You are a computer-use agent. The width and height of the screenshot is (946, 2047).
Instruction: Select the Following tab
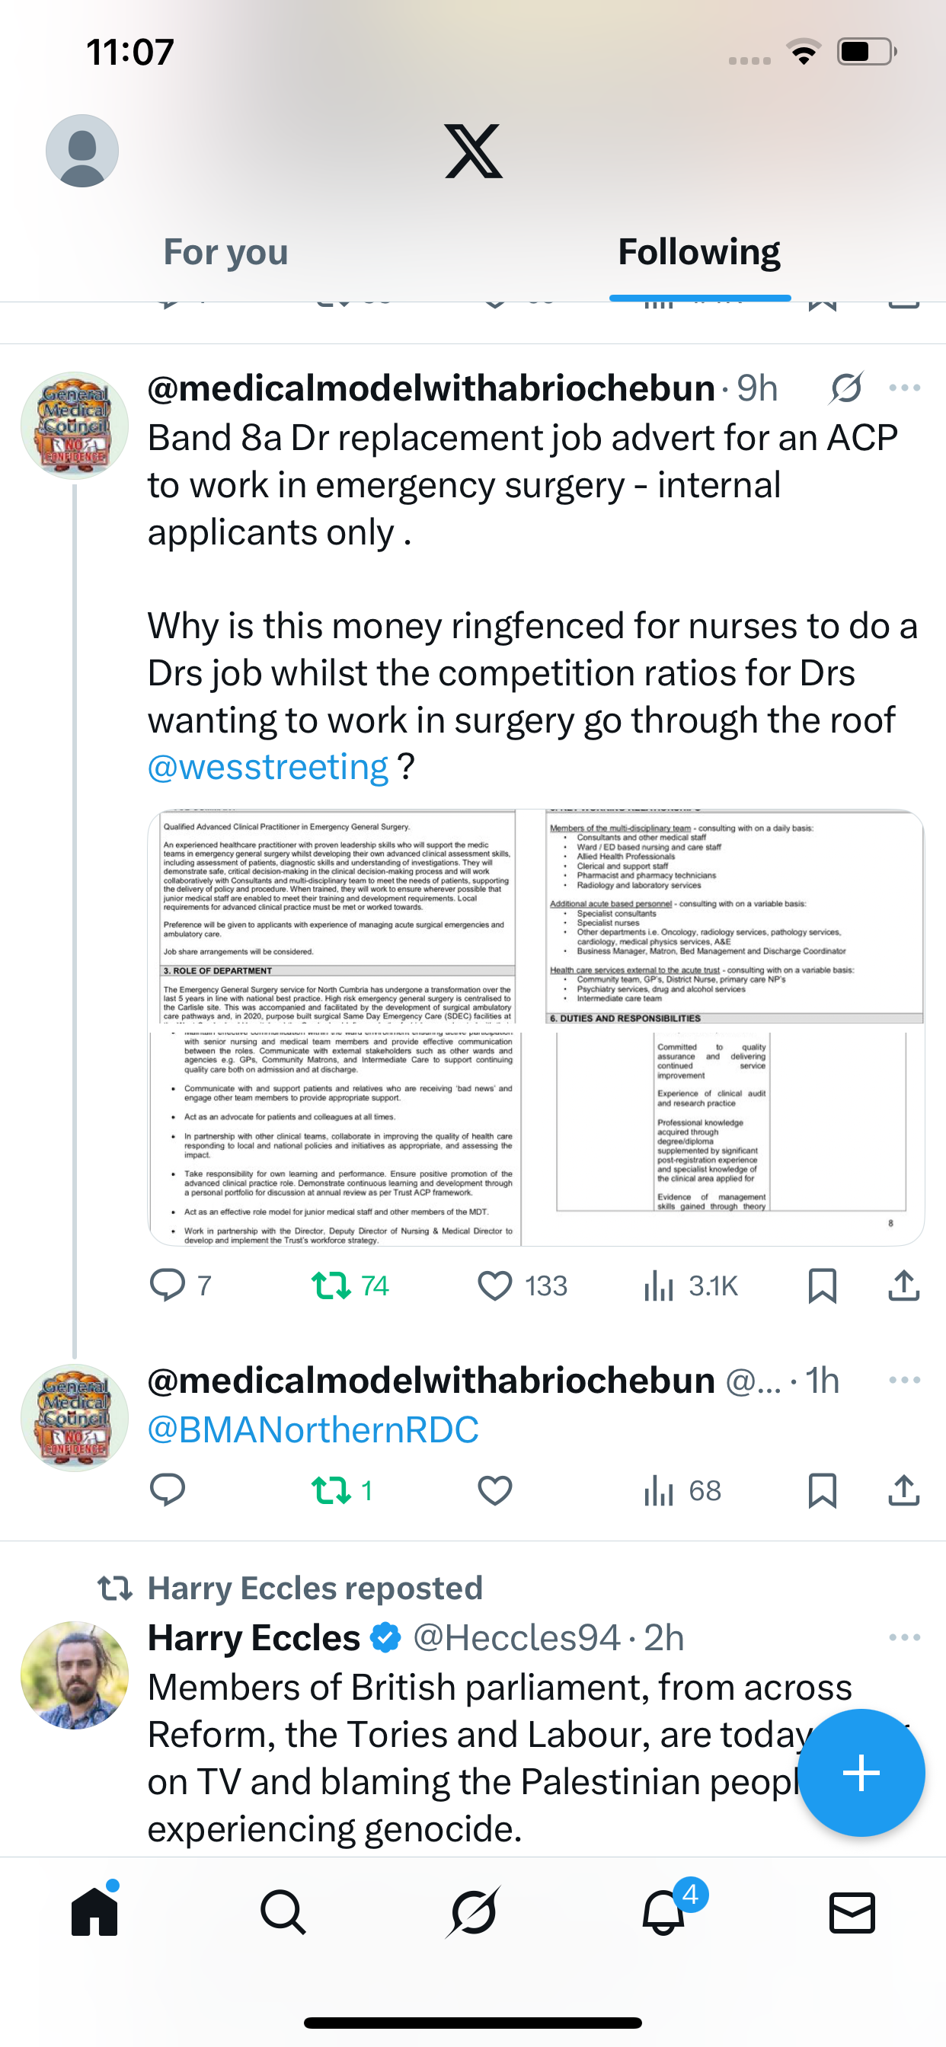pos(698,252)
